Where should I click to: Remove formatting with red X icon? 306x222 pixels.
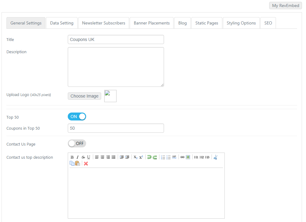(x=86, y=164)
